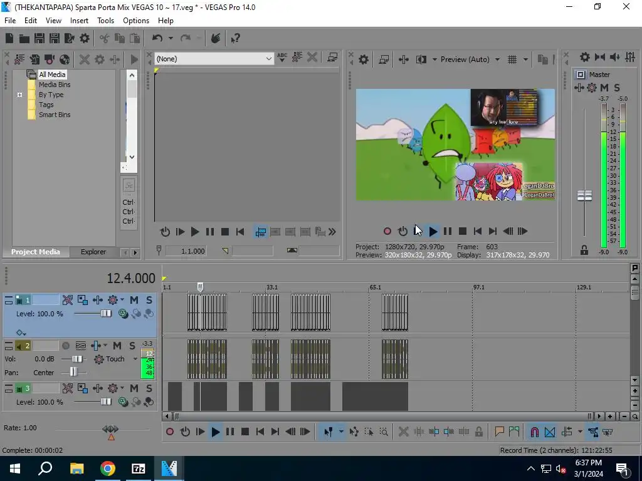
Task: Open Master bus audio properties gear
Action: click(585, 57)
